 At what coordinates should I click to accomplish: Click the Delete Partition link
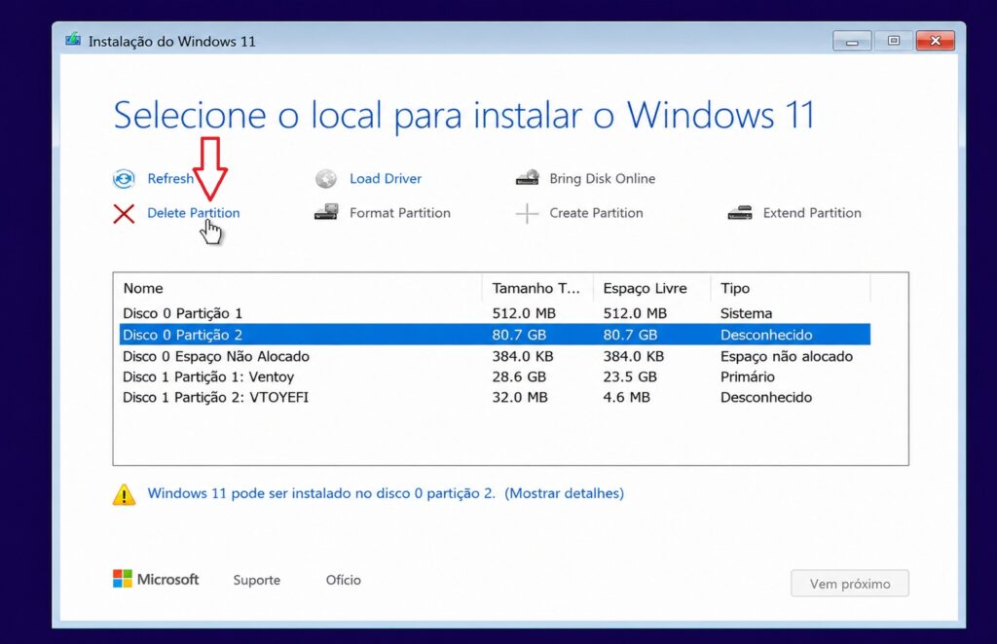click(x=194, y=213)
